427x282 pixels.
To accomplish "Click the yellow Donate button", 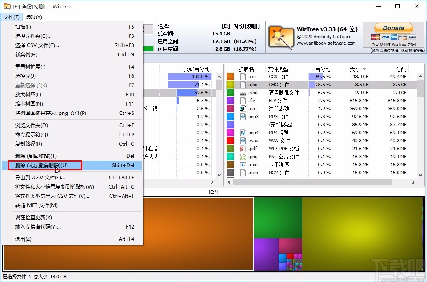I will click(393, 28).
